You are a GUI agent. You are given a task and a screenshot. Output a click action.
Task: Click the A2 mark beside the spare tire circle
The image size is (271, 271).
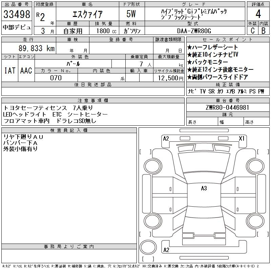tap(166, 250)
